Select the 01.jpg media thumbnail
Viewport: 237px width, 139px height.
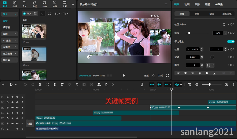[34, 31]
